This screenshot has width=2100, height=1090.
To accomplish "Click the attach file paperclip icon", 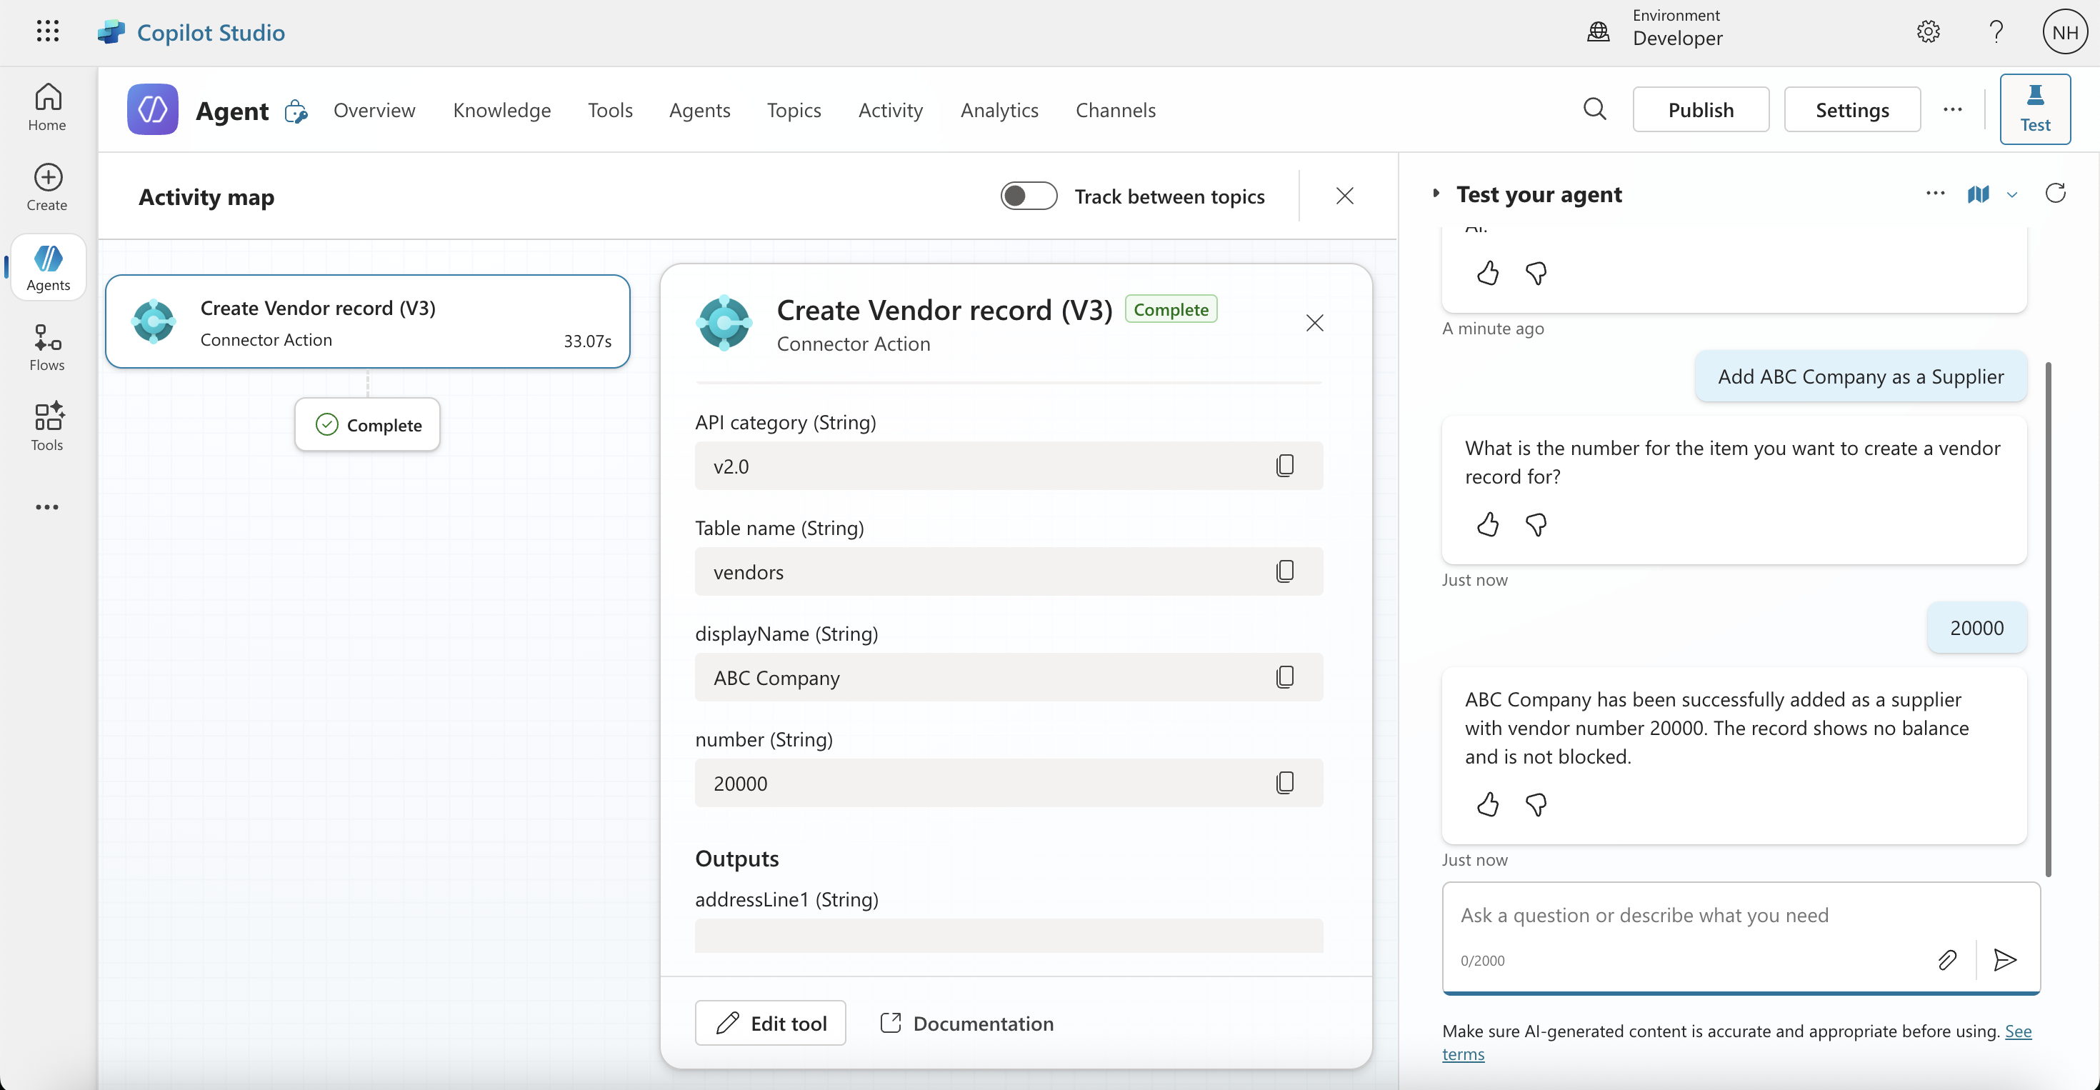I will point(1946,959).
